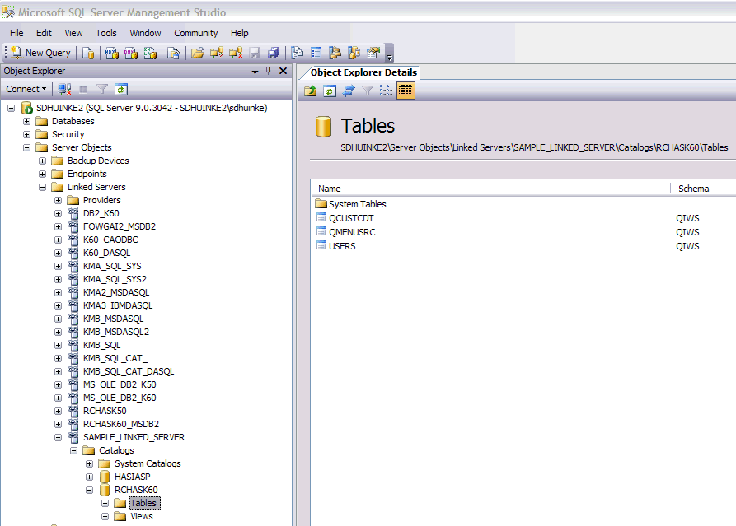Expand the HASIASP catalog
736x526 pixels.
[89, 477]
